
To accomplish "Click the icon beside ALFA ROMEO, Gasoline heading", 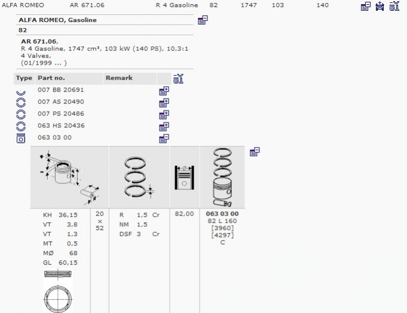I will tap(203, 20).
